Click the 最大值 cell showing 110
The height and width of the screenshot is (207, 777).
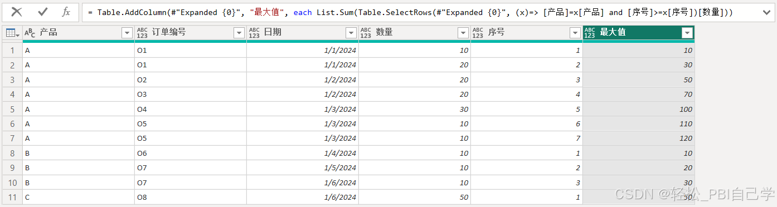tap(639, 124)
